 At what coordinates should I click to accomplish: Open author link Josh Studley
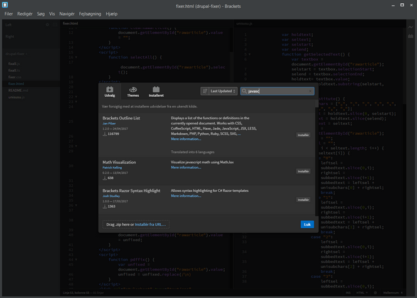111,196
